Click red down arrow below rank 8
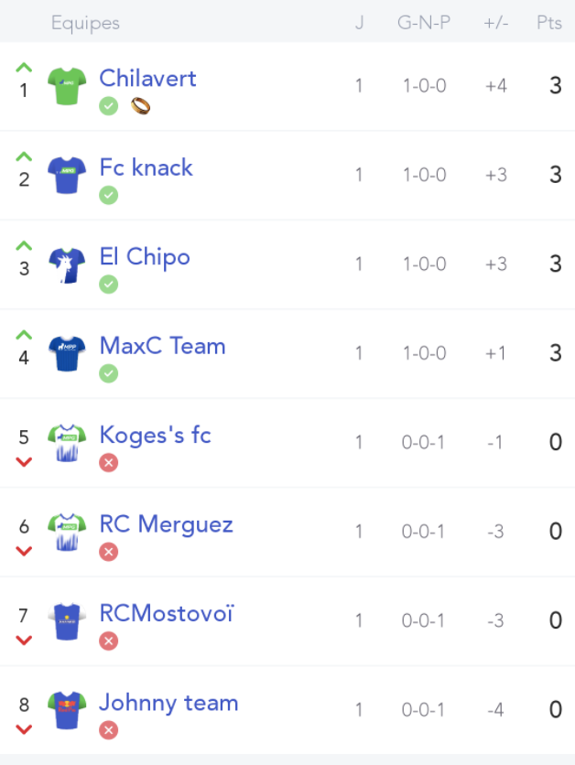575x765 pixels. (x=24, y=729)
